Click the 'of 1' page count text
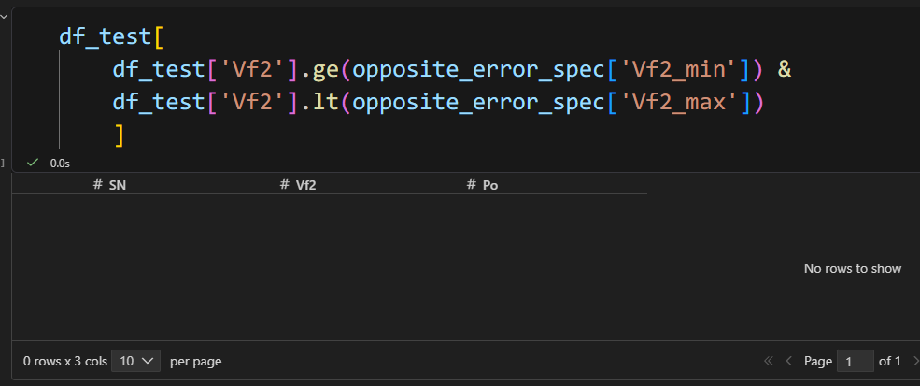The height and width of the screenshot is (386, 920). [889, 361]
